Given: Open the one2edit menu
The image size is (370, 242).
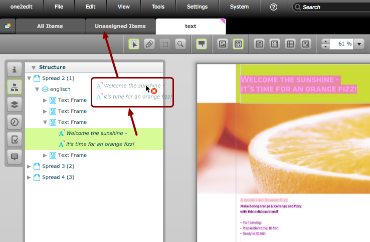Looking at the screenshot, I should tap(22, 7).
